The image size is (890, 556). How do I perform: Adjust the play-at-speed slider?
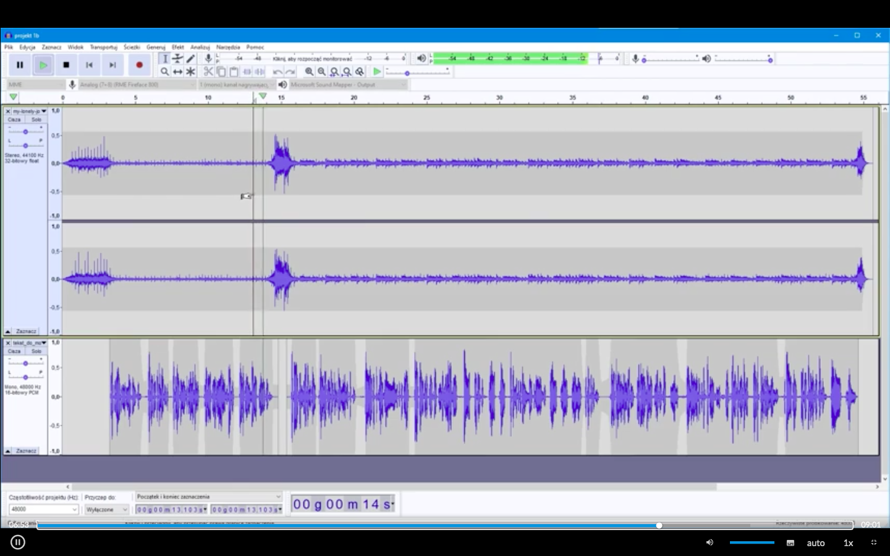[x=418, y=72]
